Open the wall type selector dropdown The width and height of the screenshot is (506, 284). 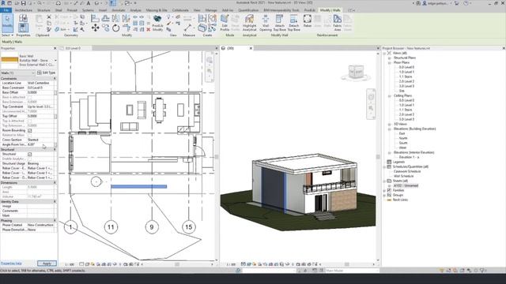55,60
